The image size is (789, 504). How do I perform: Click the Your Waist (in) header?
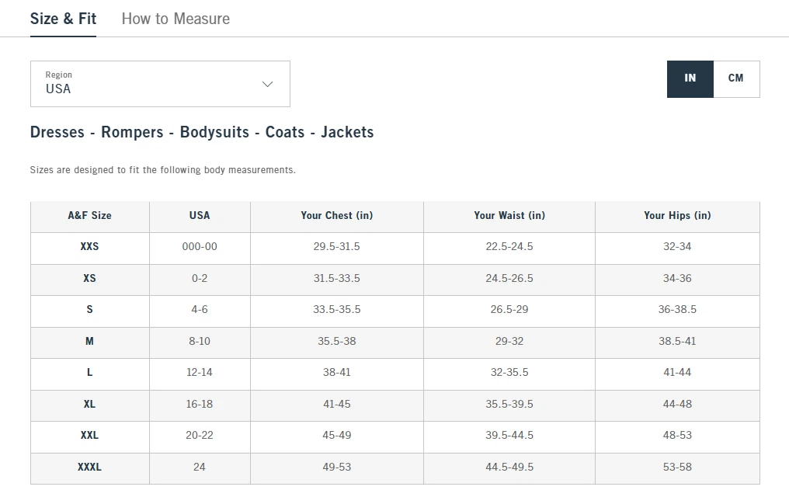tap(509, 216)
